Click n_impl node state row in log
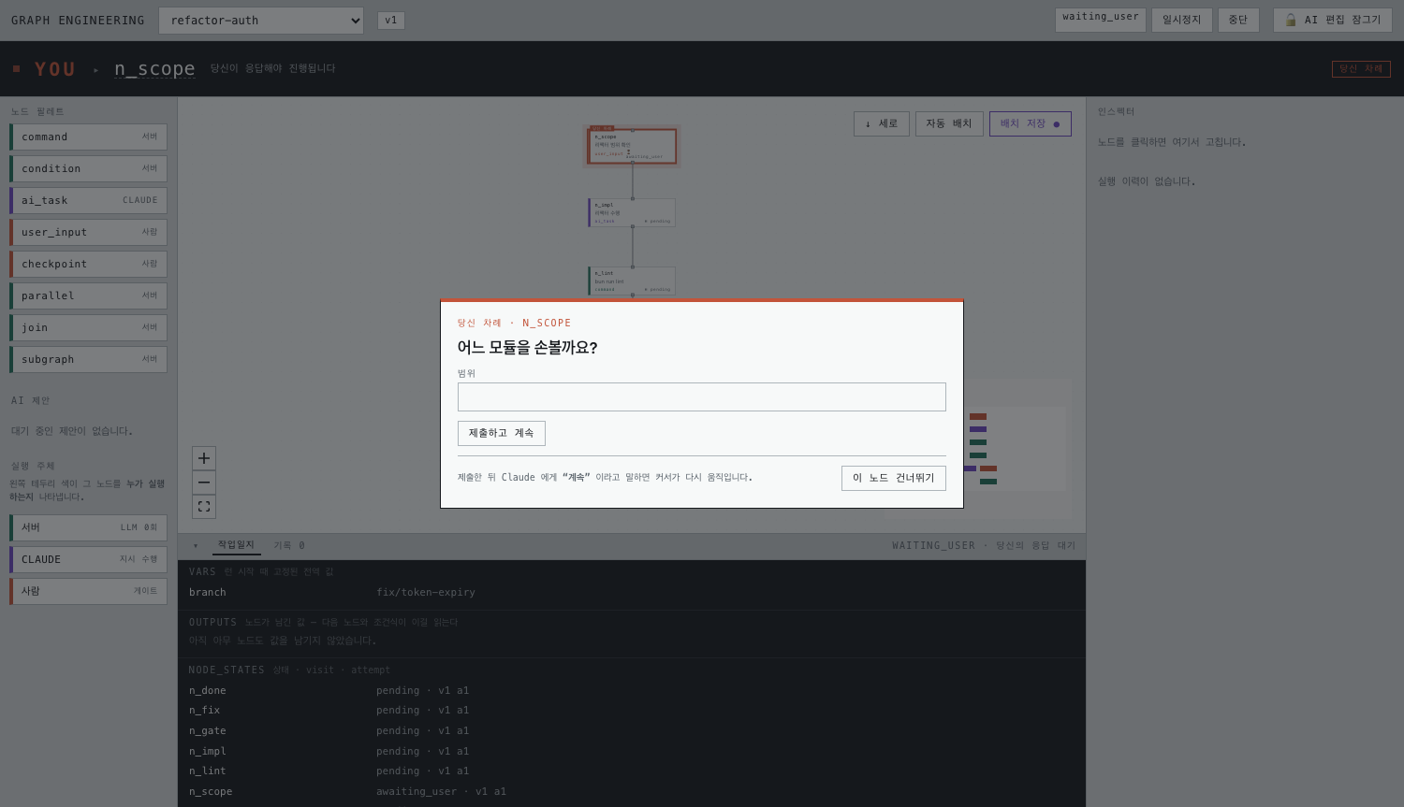Screen dimensions: 1404x807 pyautogui.click(x=632, y=751)
